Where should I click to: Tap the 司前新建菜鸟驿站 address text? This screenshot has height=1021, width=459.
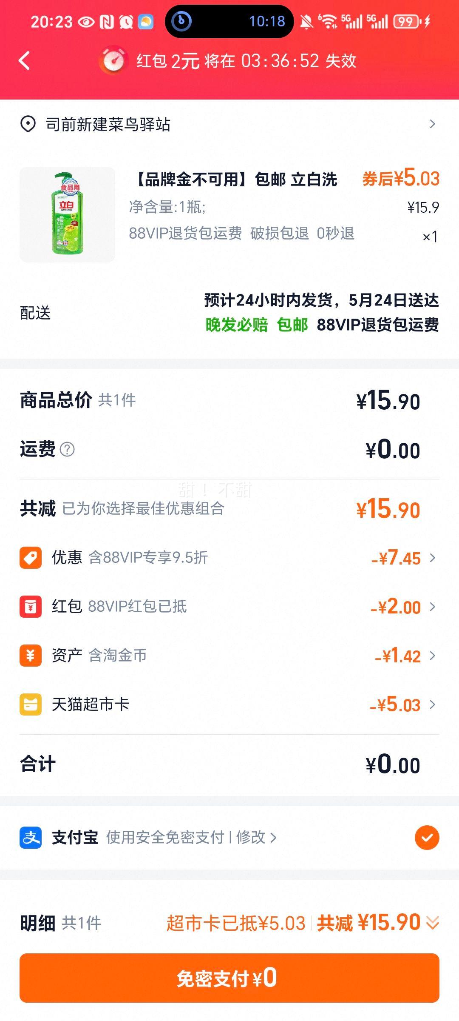coord(108,124)
